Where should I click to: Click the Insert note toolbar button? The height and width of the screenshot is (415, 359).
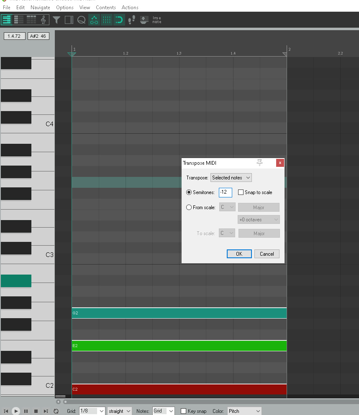tap(156, 20)
